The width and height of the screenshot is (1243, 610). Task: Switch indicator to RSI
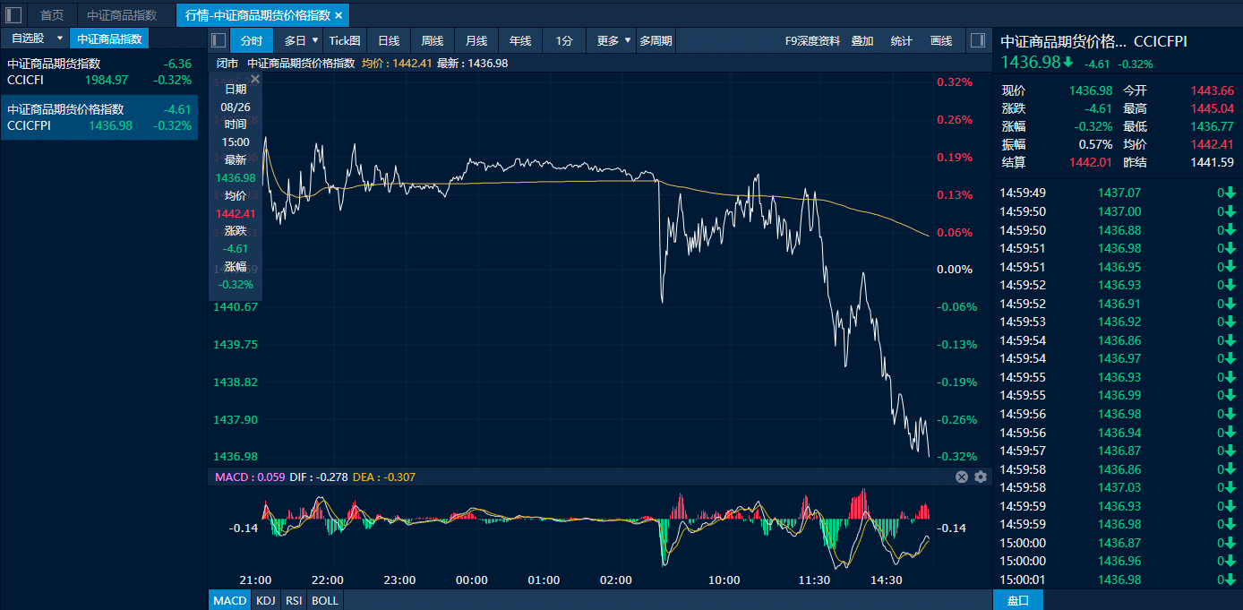[x=294, y=600]
